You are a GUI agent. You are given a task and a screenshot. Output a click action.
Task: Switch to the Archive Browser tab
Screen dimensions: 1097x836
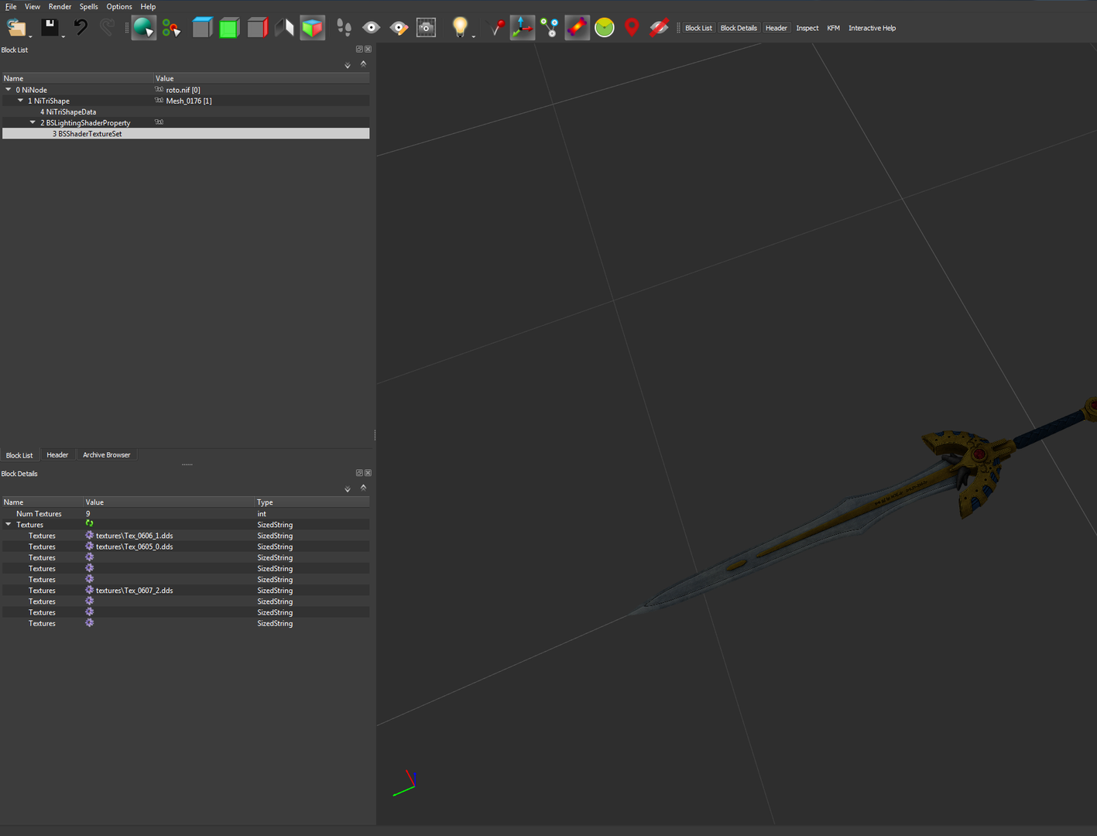pos(107,455)
